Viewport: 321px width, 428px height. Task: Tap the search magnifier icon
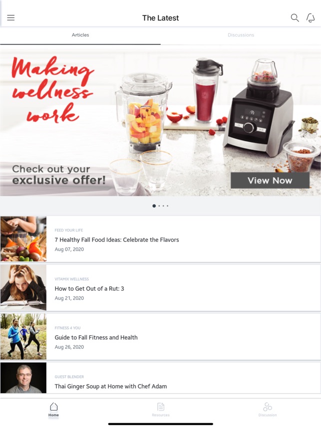tap(295, 18)
